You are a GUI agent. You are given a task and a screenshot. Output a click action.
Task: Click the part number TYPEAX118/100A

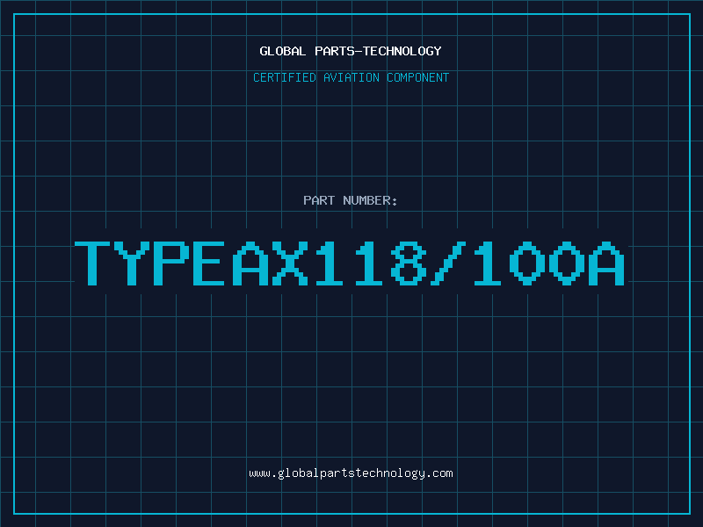[350, 263]
